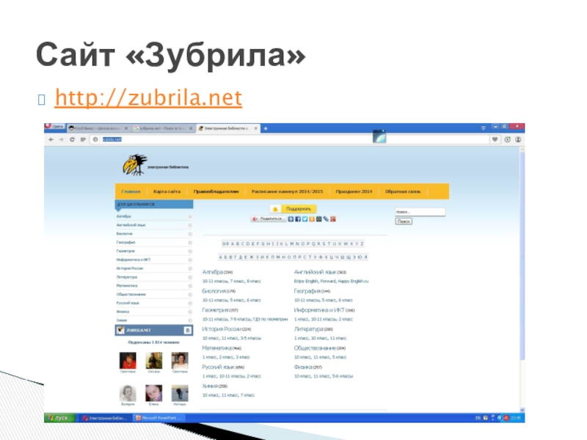Click the 'Поделиться' share button
This screenshot has width=587, height=440.
269,219
